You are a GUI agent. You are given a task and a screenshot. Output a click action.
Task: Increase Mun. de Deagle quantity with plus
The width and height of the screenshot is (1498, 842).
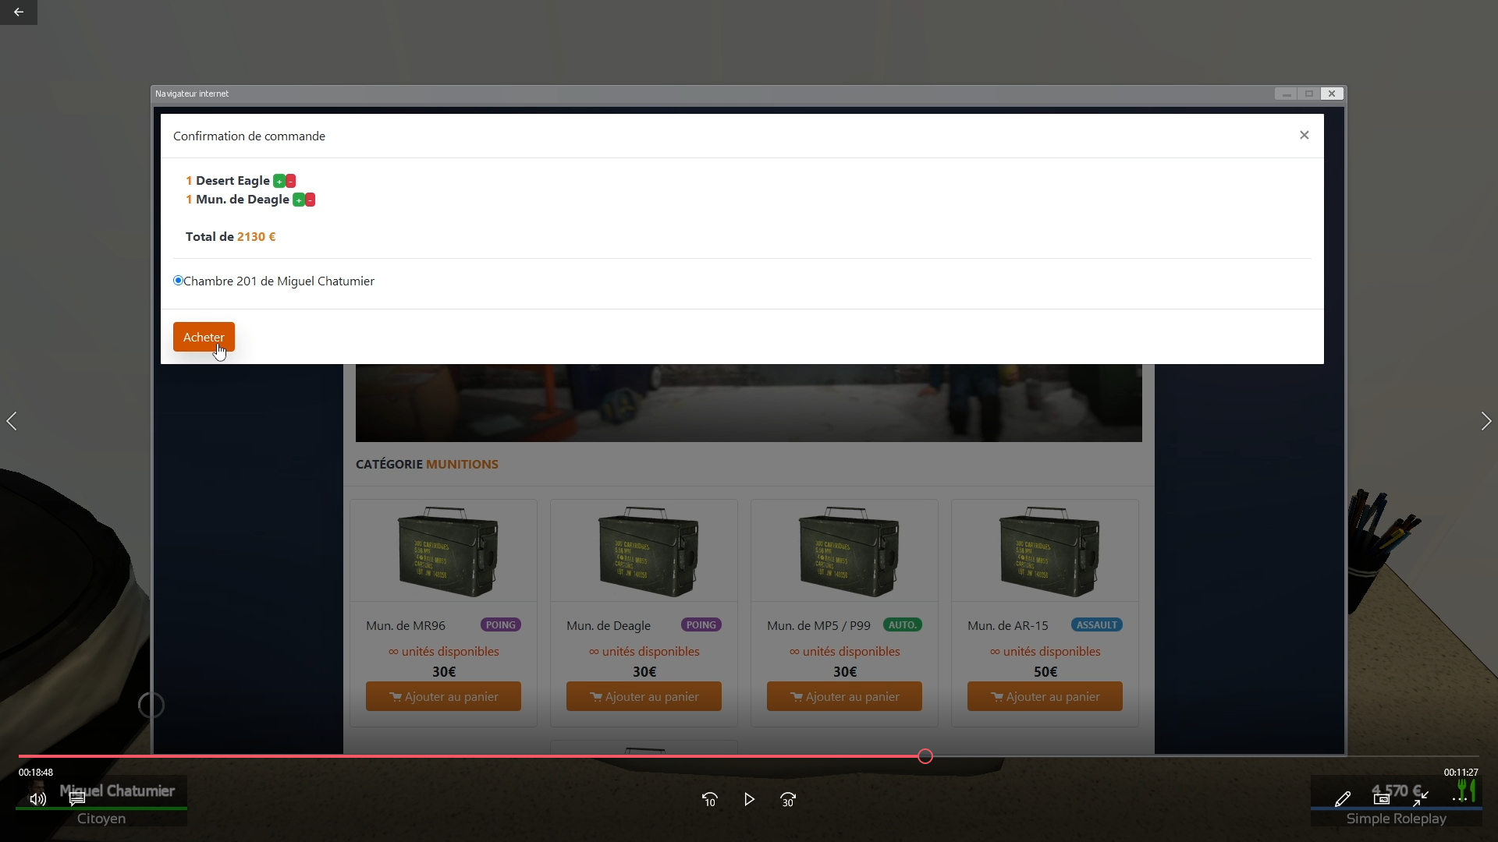click(298, 200)
